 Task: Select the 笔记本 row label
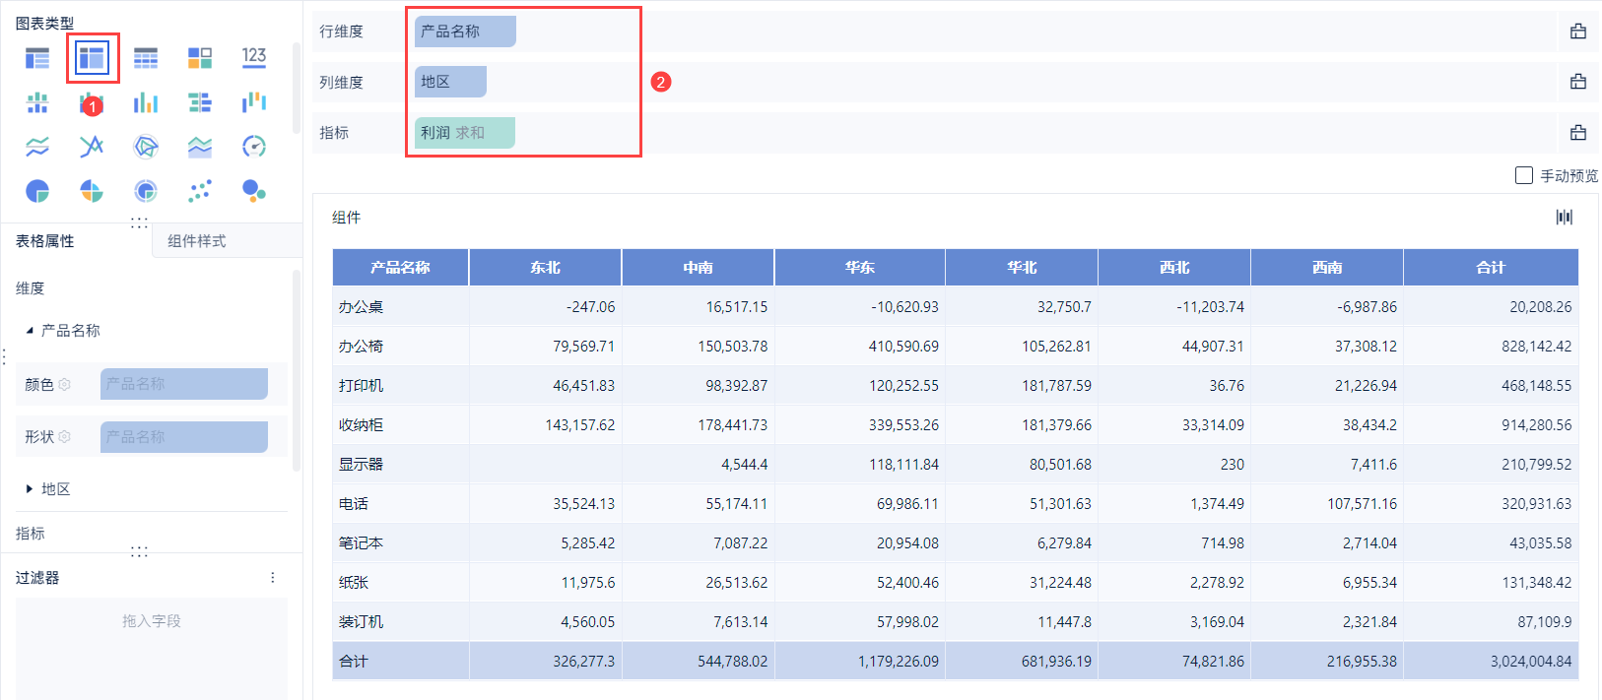(x=361, y=543)
